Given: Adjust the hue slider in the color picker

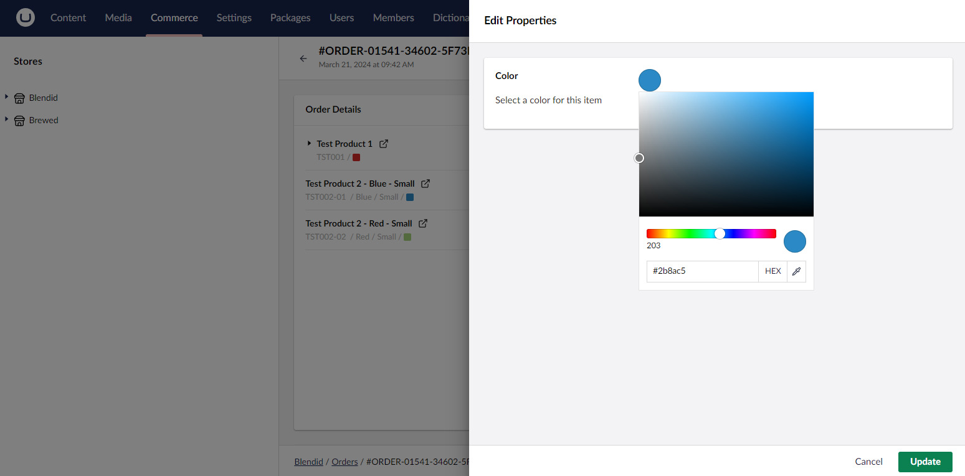Looking at the screenshot, I should [x=720, y=233].
